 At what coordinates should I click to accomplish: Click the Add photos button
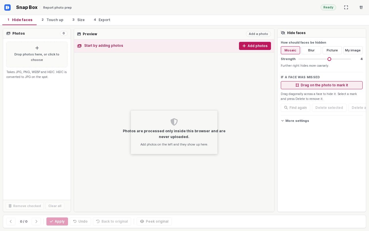[x=255, y=46]
